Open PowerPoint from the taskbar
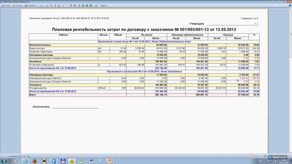The width and height of the screenshot is (292, 164). pyautogui.click(x=110, y=161)
